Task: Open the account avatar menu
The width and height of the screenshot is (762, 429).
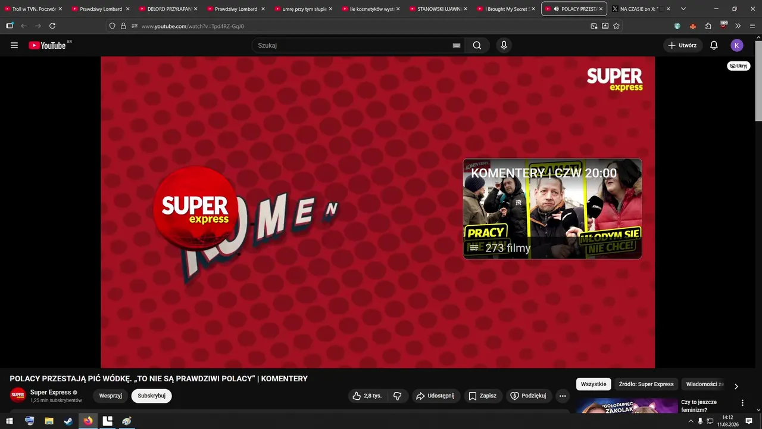Action: (737, 45)
